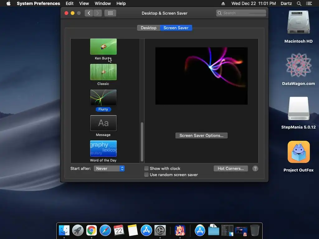The image size is (319, 239).
Task: Click the help question mark button
Action: pos(255,168)
